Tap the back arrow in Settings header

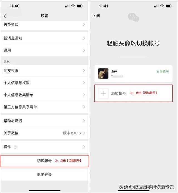[x=5, y=16]
